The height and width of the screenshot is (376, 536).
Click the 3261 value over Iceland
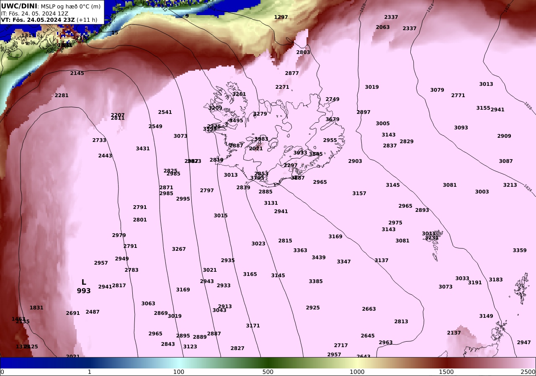click(239, 94)
